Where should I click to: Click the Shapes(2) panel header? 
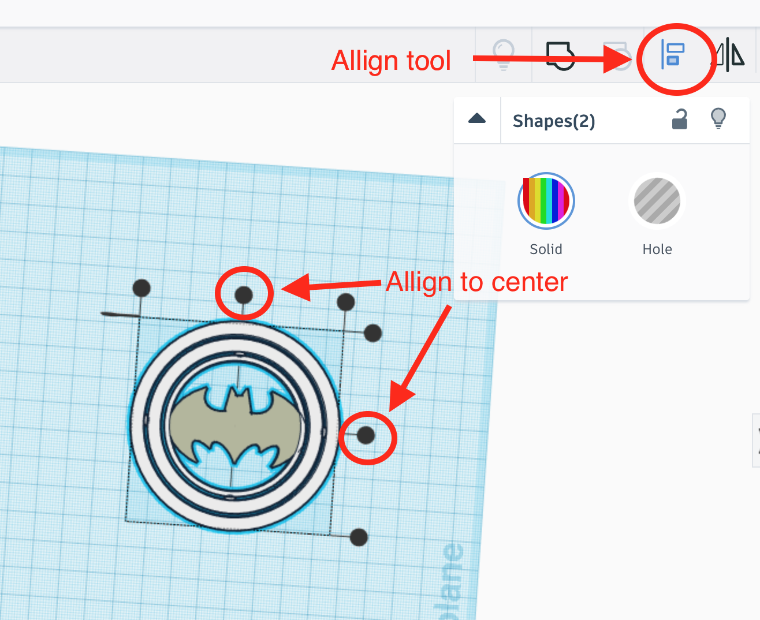pos(554,121)
